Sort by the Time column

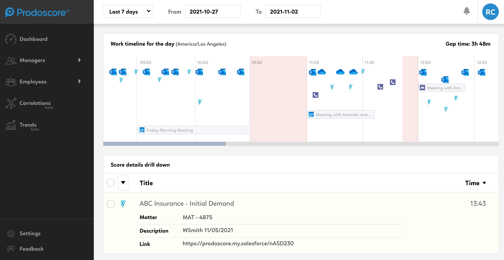[x=476, y=183]
